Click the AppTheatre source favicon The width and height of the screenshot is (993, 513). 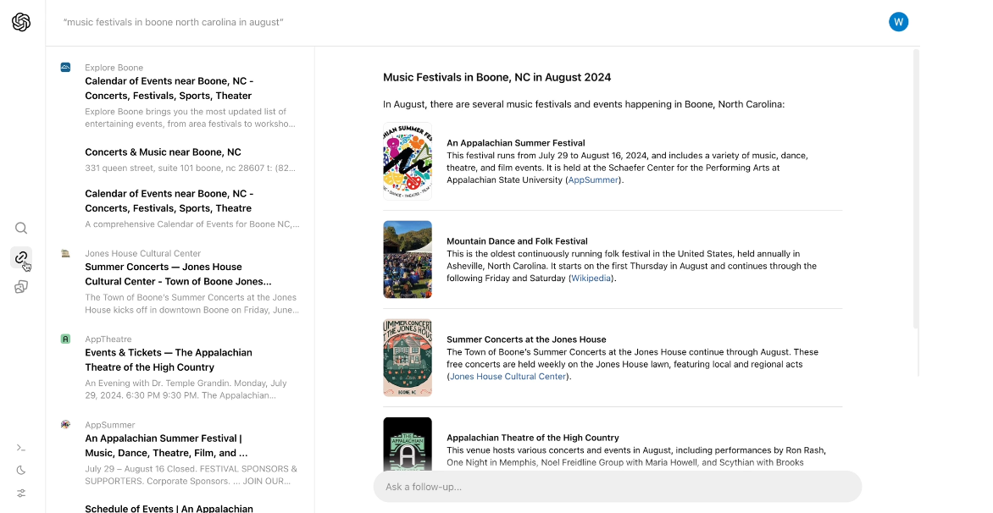(x=65, y=339)
